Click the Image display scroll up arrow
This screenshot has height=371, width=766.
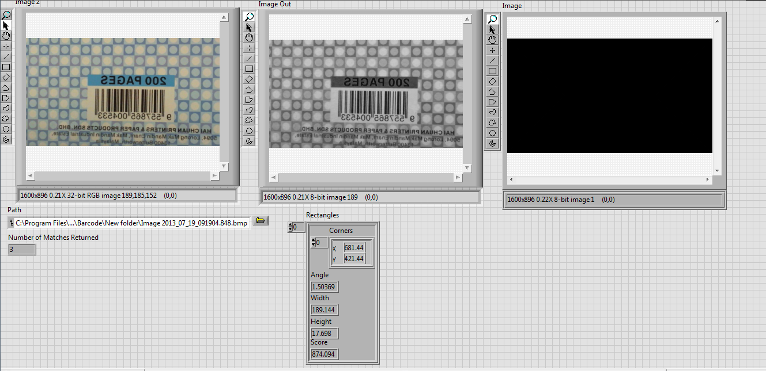click(717, 22)
